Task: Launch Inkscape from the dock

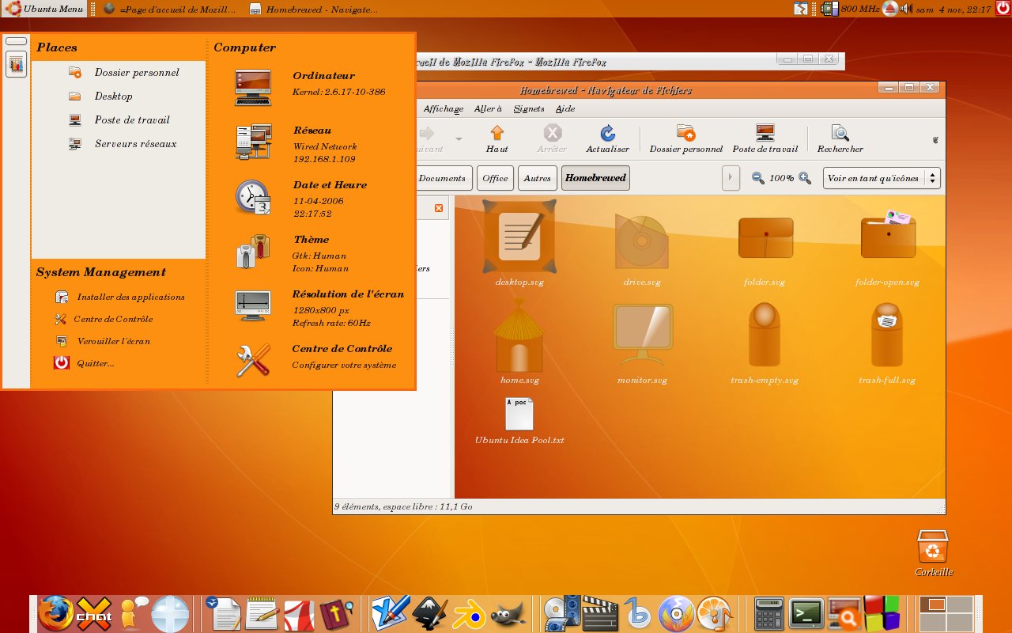Action: tap(429, 614)
